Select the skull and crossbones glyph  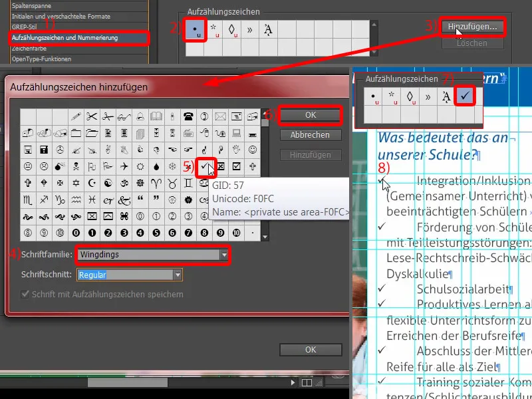point(75,165)
